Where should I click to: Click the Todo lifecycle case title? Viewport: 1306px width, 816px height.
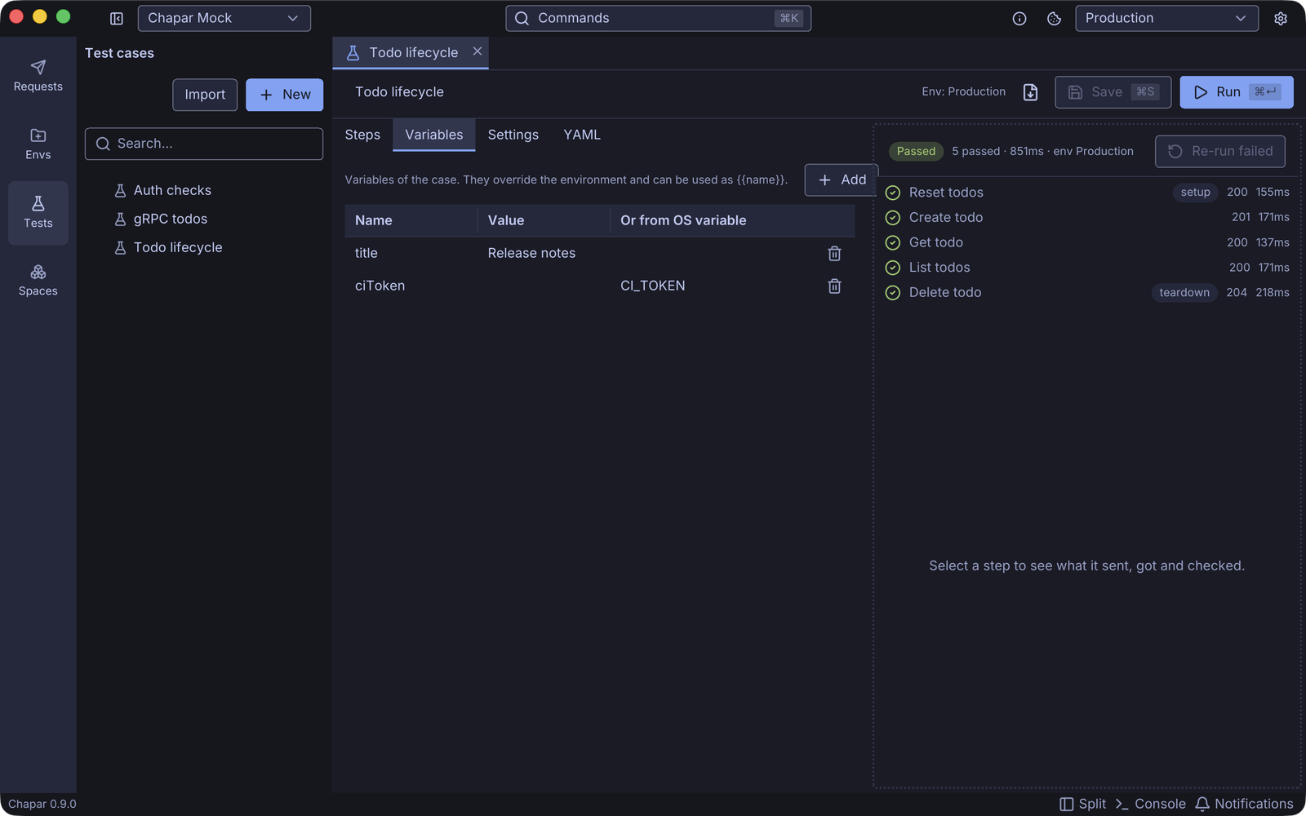click(400, 92)
